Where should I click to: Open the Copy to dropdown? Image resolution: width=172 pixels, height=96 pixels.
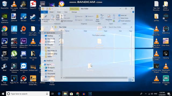click(x=79, y=20)
